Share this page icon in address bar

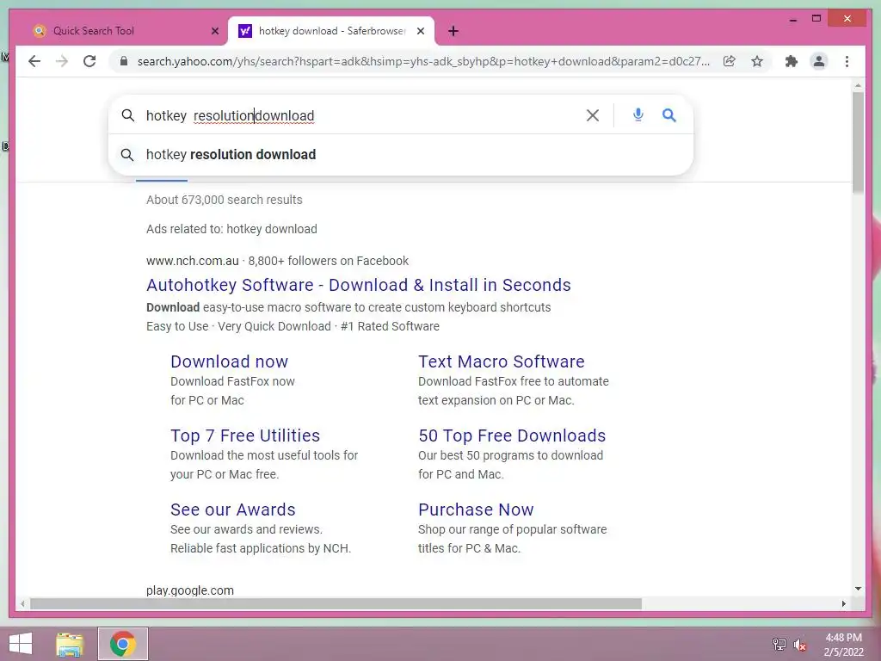click(730, 61)
